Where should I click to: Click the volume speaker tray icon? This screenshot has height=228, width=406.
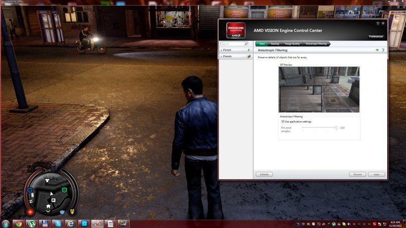349,224
